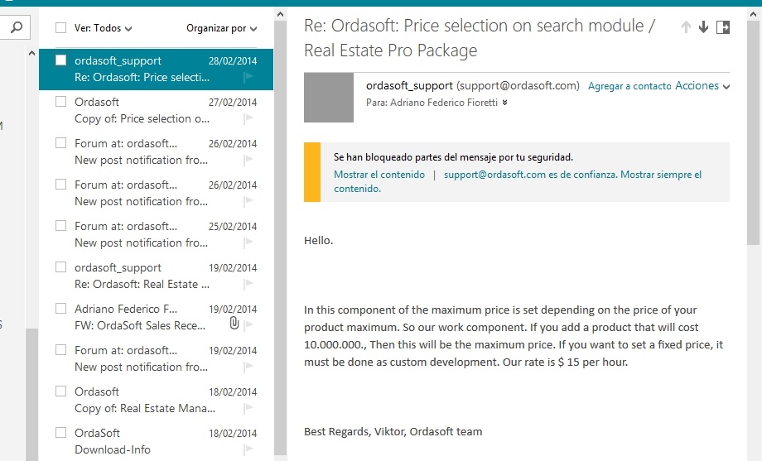Check the Ordasoft 'Copy of: Price selection' email
The image size is (762, 461).
click(60, 102)
